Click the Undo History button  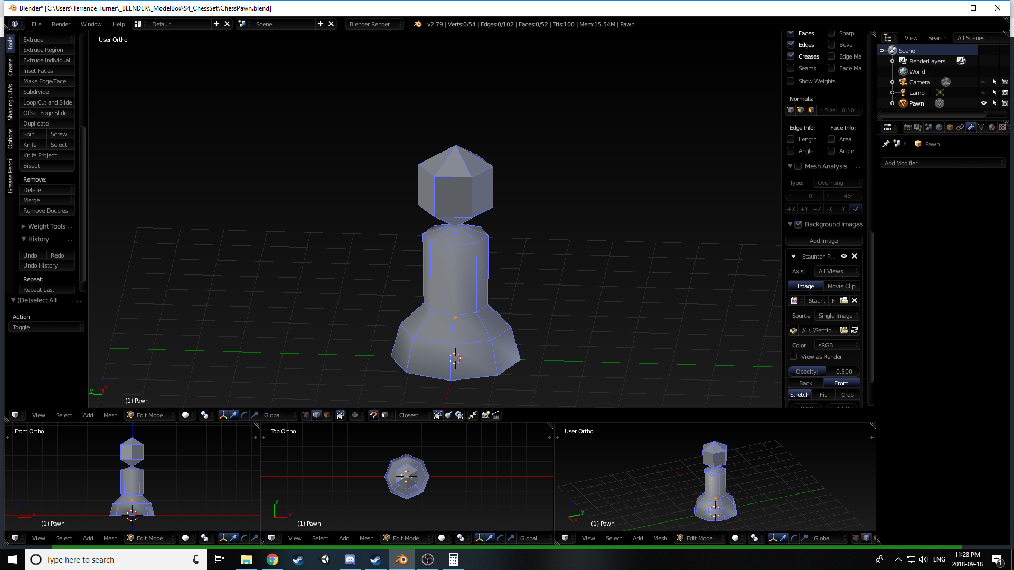point(47,265)
